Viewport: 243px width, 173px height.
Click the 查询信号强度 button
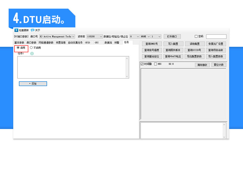point(152,50)
